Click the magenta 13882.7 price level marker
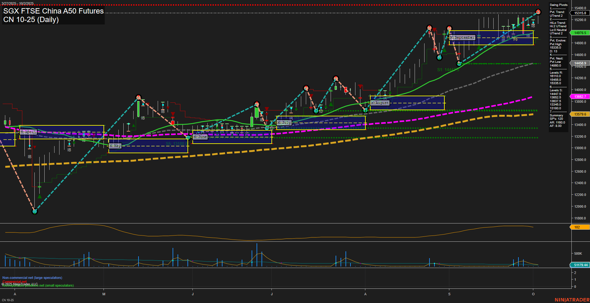590x303 pixels. click(x=581, y=97)
